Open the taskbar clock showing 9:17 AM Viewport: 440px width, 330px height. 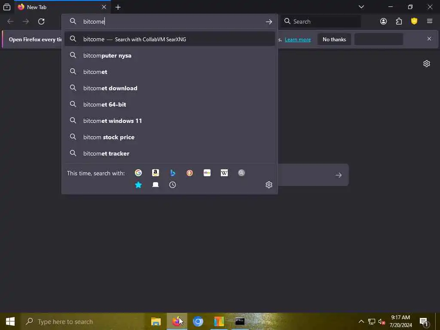pyautogui.click(x=401, y=321)
